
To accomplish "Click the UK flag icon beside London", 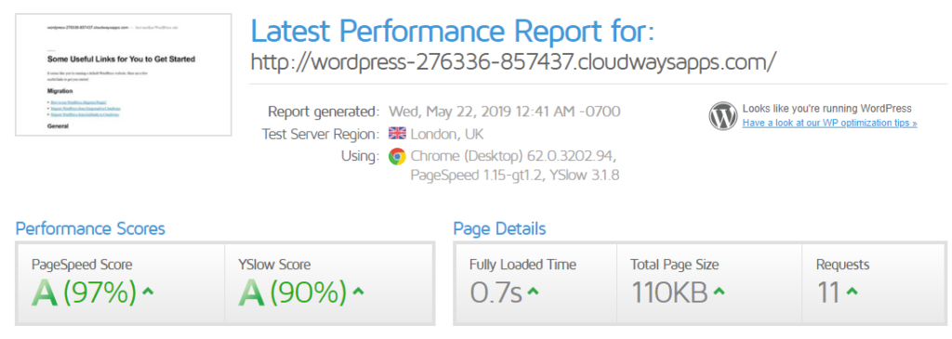I will pos(397,134).
